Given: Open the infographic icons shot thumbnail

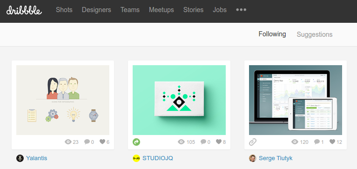Looking at the screenshot, I should (63, 100).
